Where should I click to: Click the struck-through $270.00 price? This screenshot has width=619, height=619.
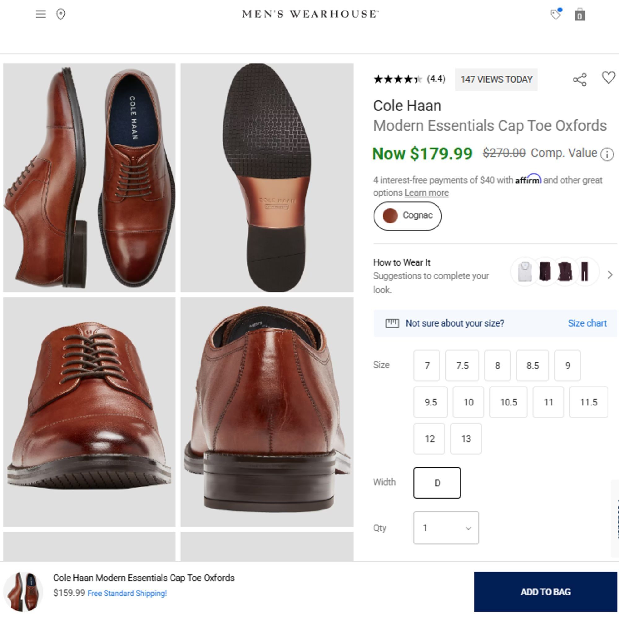(x=504, y=153)
